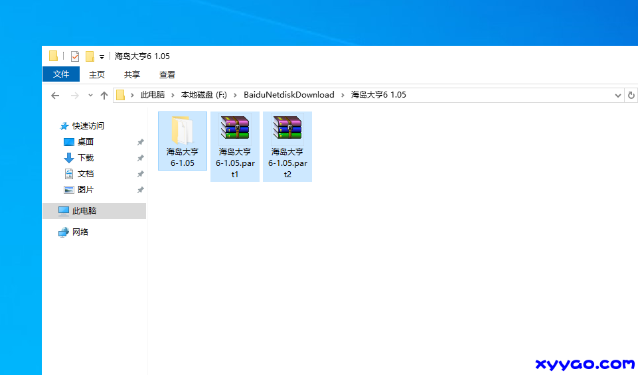Go back using the back arrow
Viewport: 638px width, 375px height.
[x=56, y=96]
